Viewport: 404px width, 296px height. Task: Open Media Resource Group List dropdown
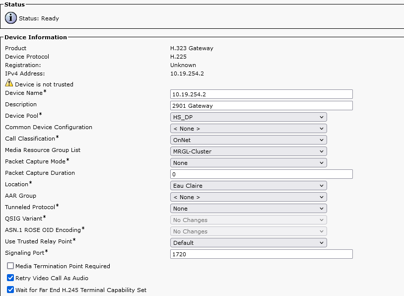pos(248,151)
